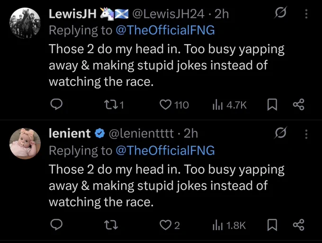View analytics showing 4.7K views
The height and width of the screenshot is (243, 322).
(229, 105)
